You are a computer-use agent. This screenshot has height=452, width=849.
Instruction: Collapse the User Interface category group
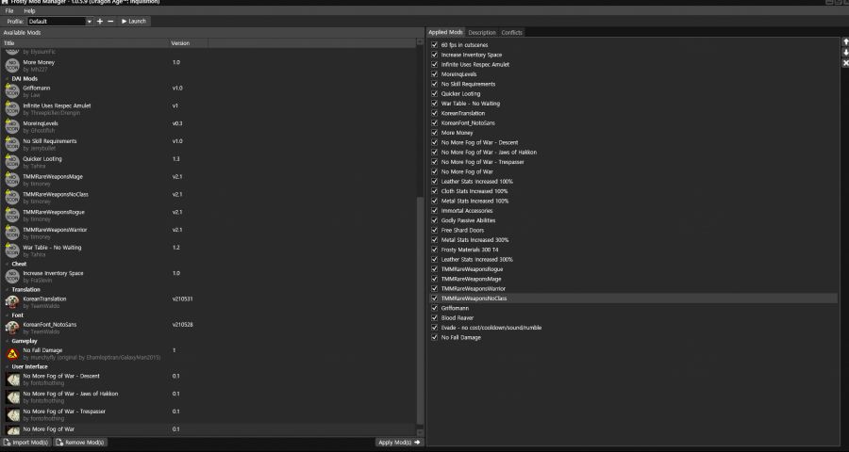coord(5,366)
